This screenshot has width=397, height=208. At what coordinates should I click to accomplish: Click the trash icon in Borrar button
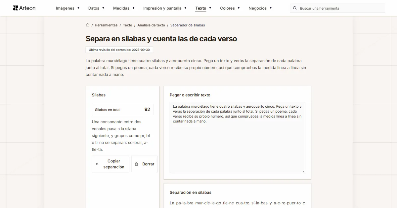pyautogui.click(x=136, y=164)
